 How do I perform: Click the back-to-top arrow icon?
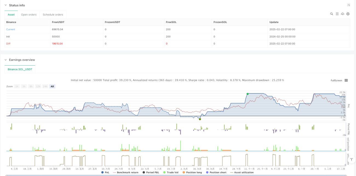click(352, 159)
